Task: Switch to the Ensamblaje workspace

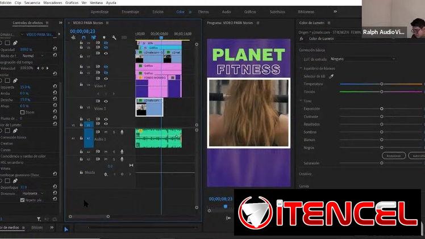Action: [130, 12]
